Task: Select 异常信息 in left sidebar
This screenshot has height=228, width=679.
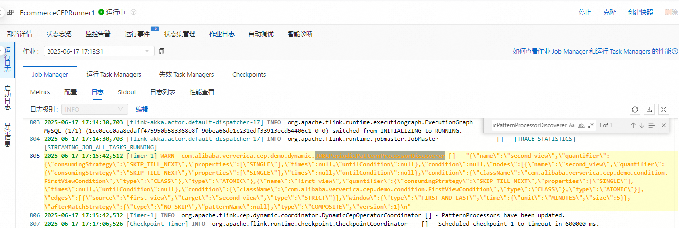Action: click(x=8, y=135)
